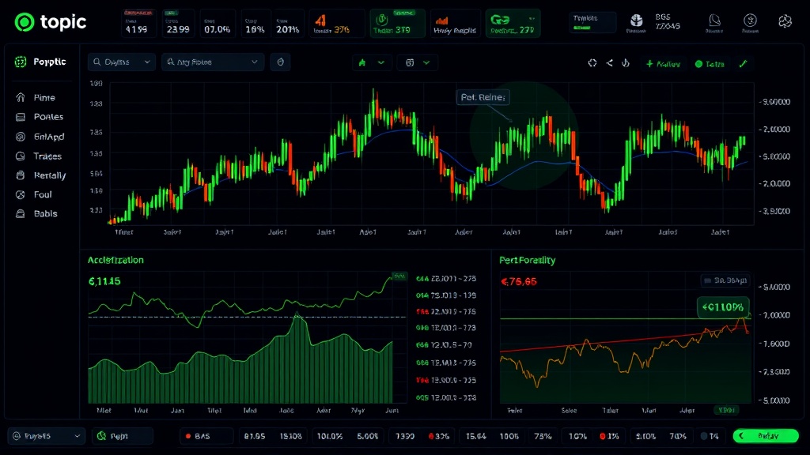810x455 pixels.
Task: Open the Ary Folne dropdown
Action: pyautogui.click(x=213, y=62)
